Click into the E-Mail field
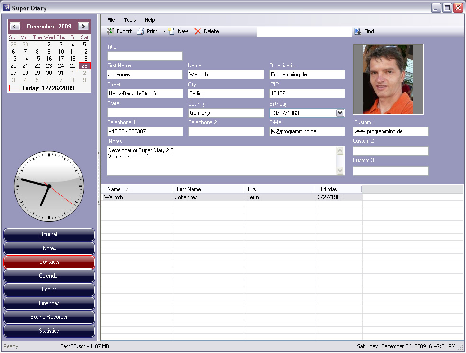Screen dimensions: 466x353 pyautogui.click(x=307, y=131)
